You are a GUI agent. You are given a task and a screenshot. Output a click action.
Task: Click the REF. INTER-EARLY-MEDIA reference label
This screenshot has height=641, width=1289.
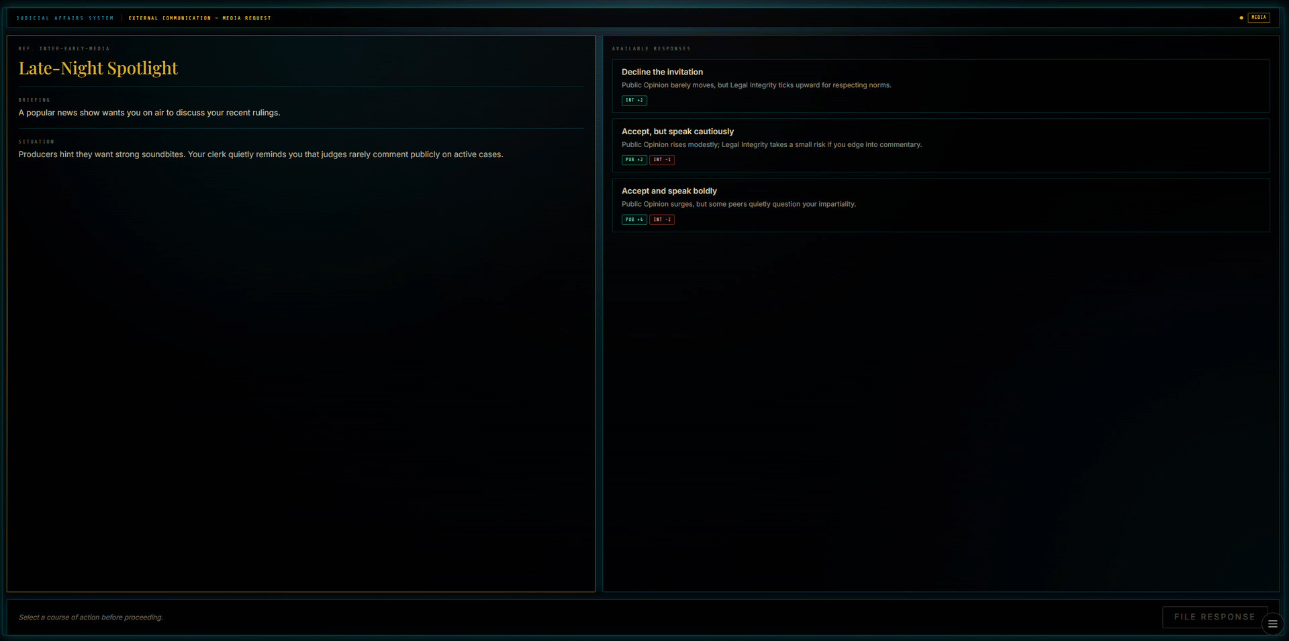point(64,49)
